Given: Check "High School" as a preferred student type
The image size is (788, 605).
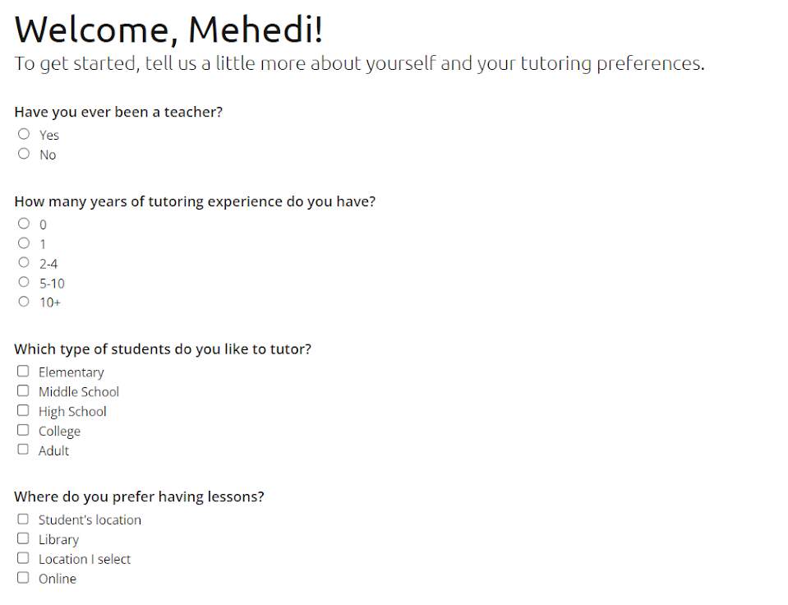Looking at the screenshot, I should pos(22,409).
